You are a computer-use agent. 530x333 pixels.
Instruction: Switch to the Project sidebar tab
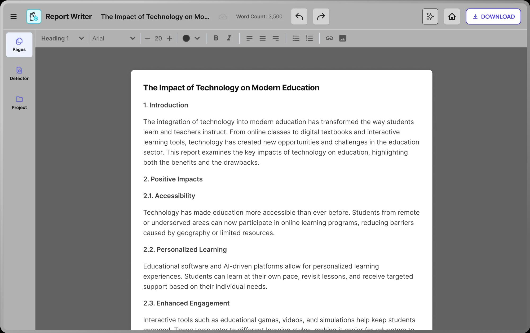click(x=19, y=103)
